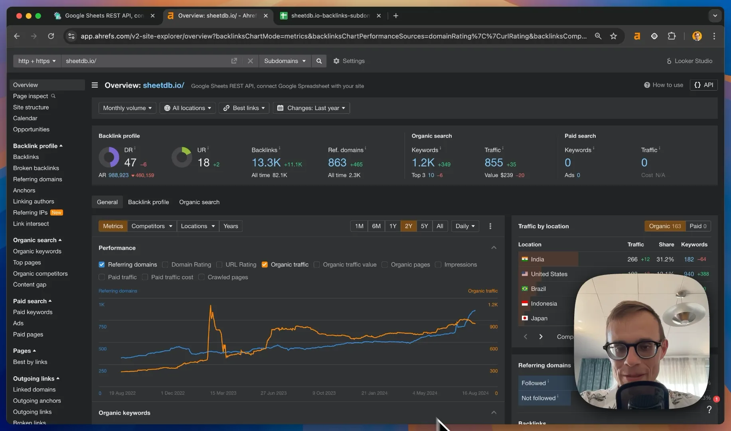731x431 pixels.
Task: Click the API button
Action: click(x=703, y=85)
